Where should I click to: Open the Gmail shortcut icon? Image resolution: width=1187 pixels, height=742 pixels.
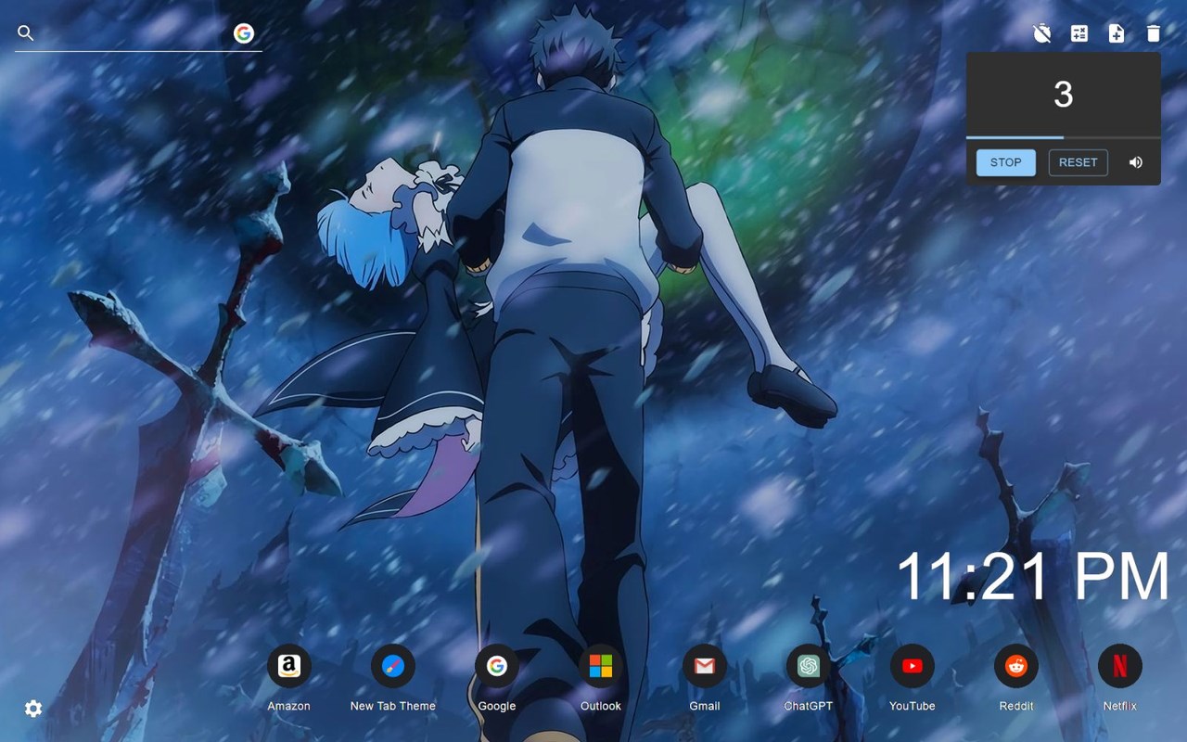click(705, 666)
